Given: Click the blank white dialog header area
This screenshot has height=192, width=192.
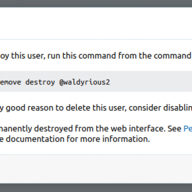Looking at the screenshot, I should tap(96, 23).
